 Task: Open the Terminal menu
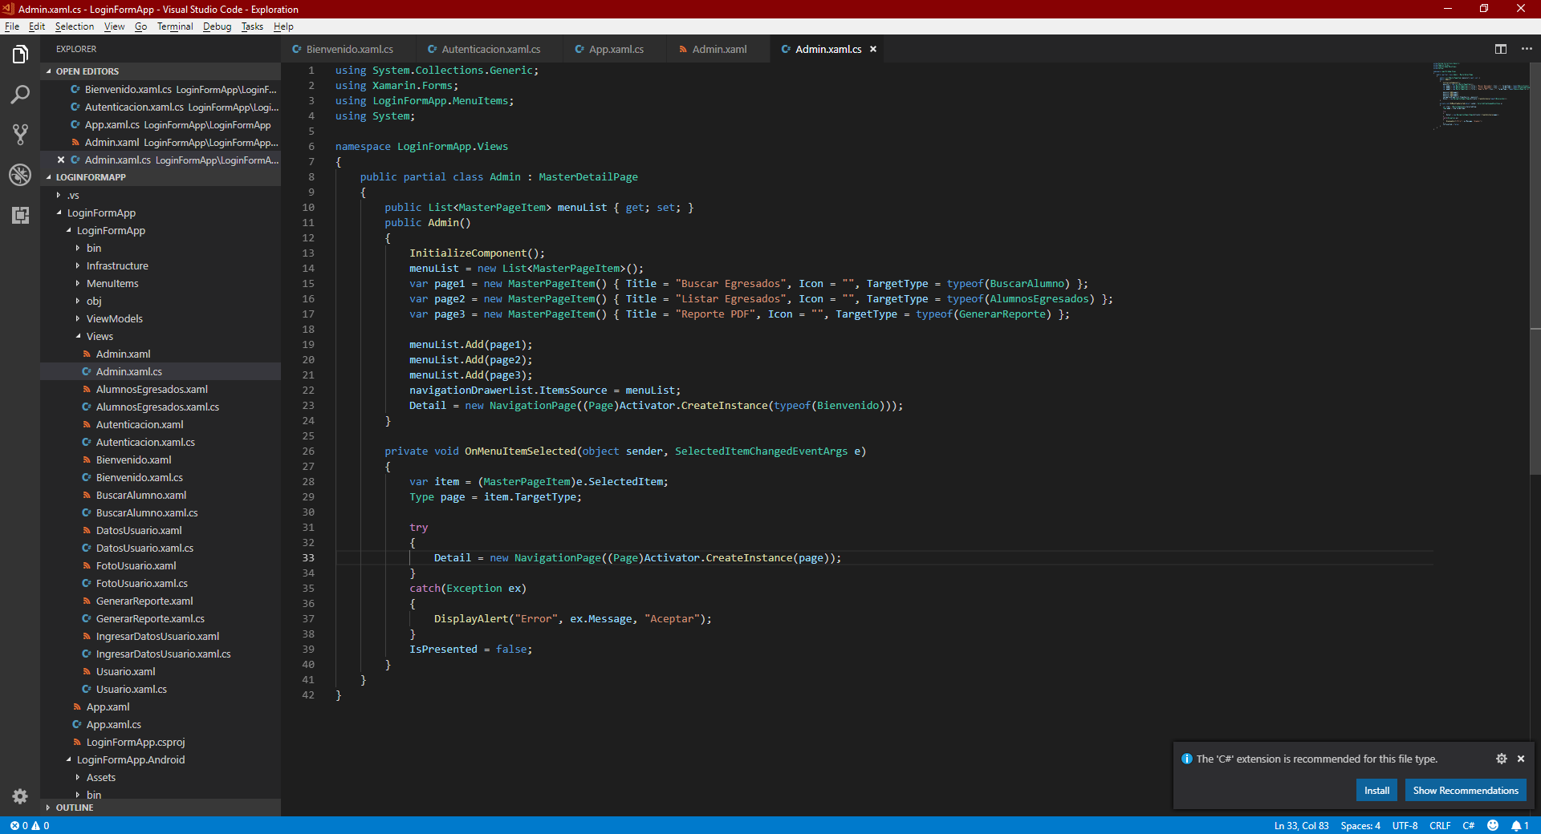click(x=175, y=26)
